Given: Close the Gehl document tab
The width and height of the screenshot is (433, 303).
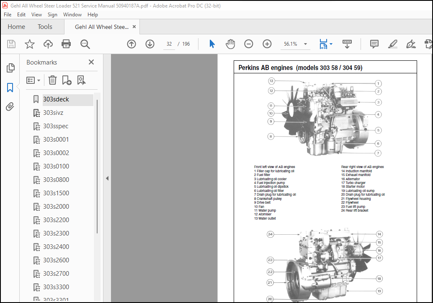Looking at the screenshot, I should pos(134,27).
